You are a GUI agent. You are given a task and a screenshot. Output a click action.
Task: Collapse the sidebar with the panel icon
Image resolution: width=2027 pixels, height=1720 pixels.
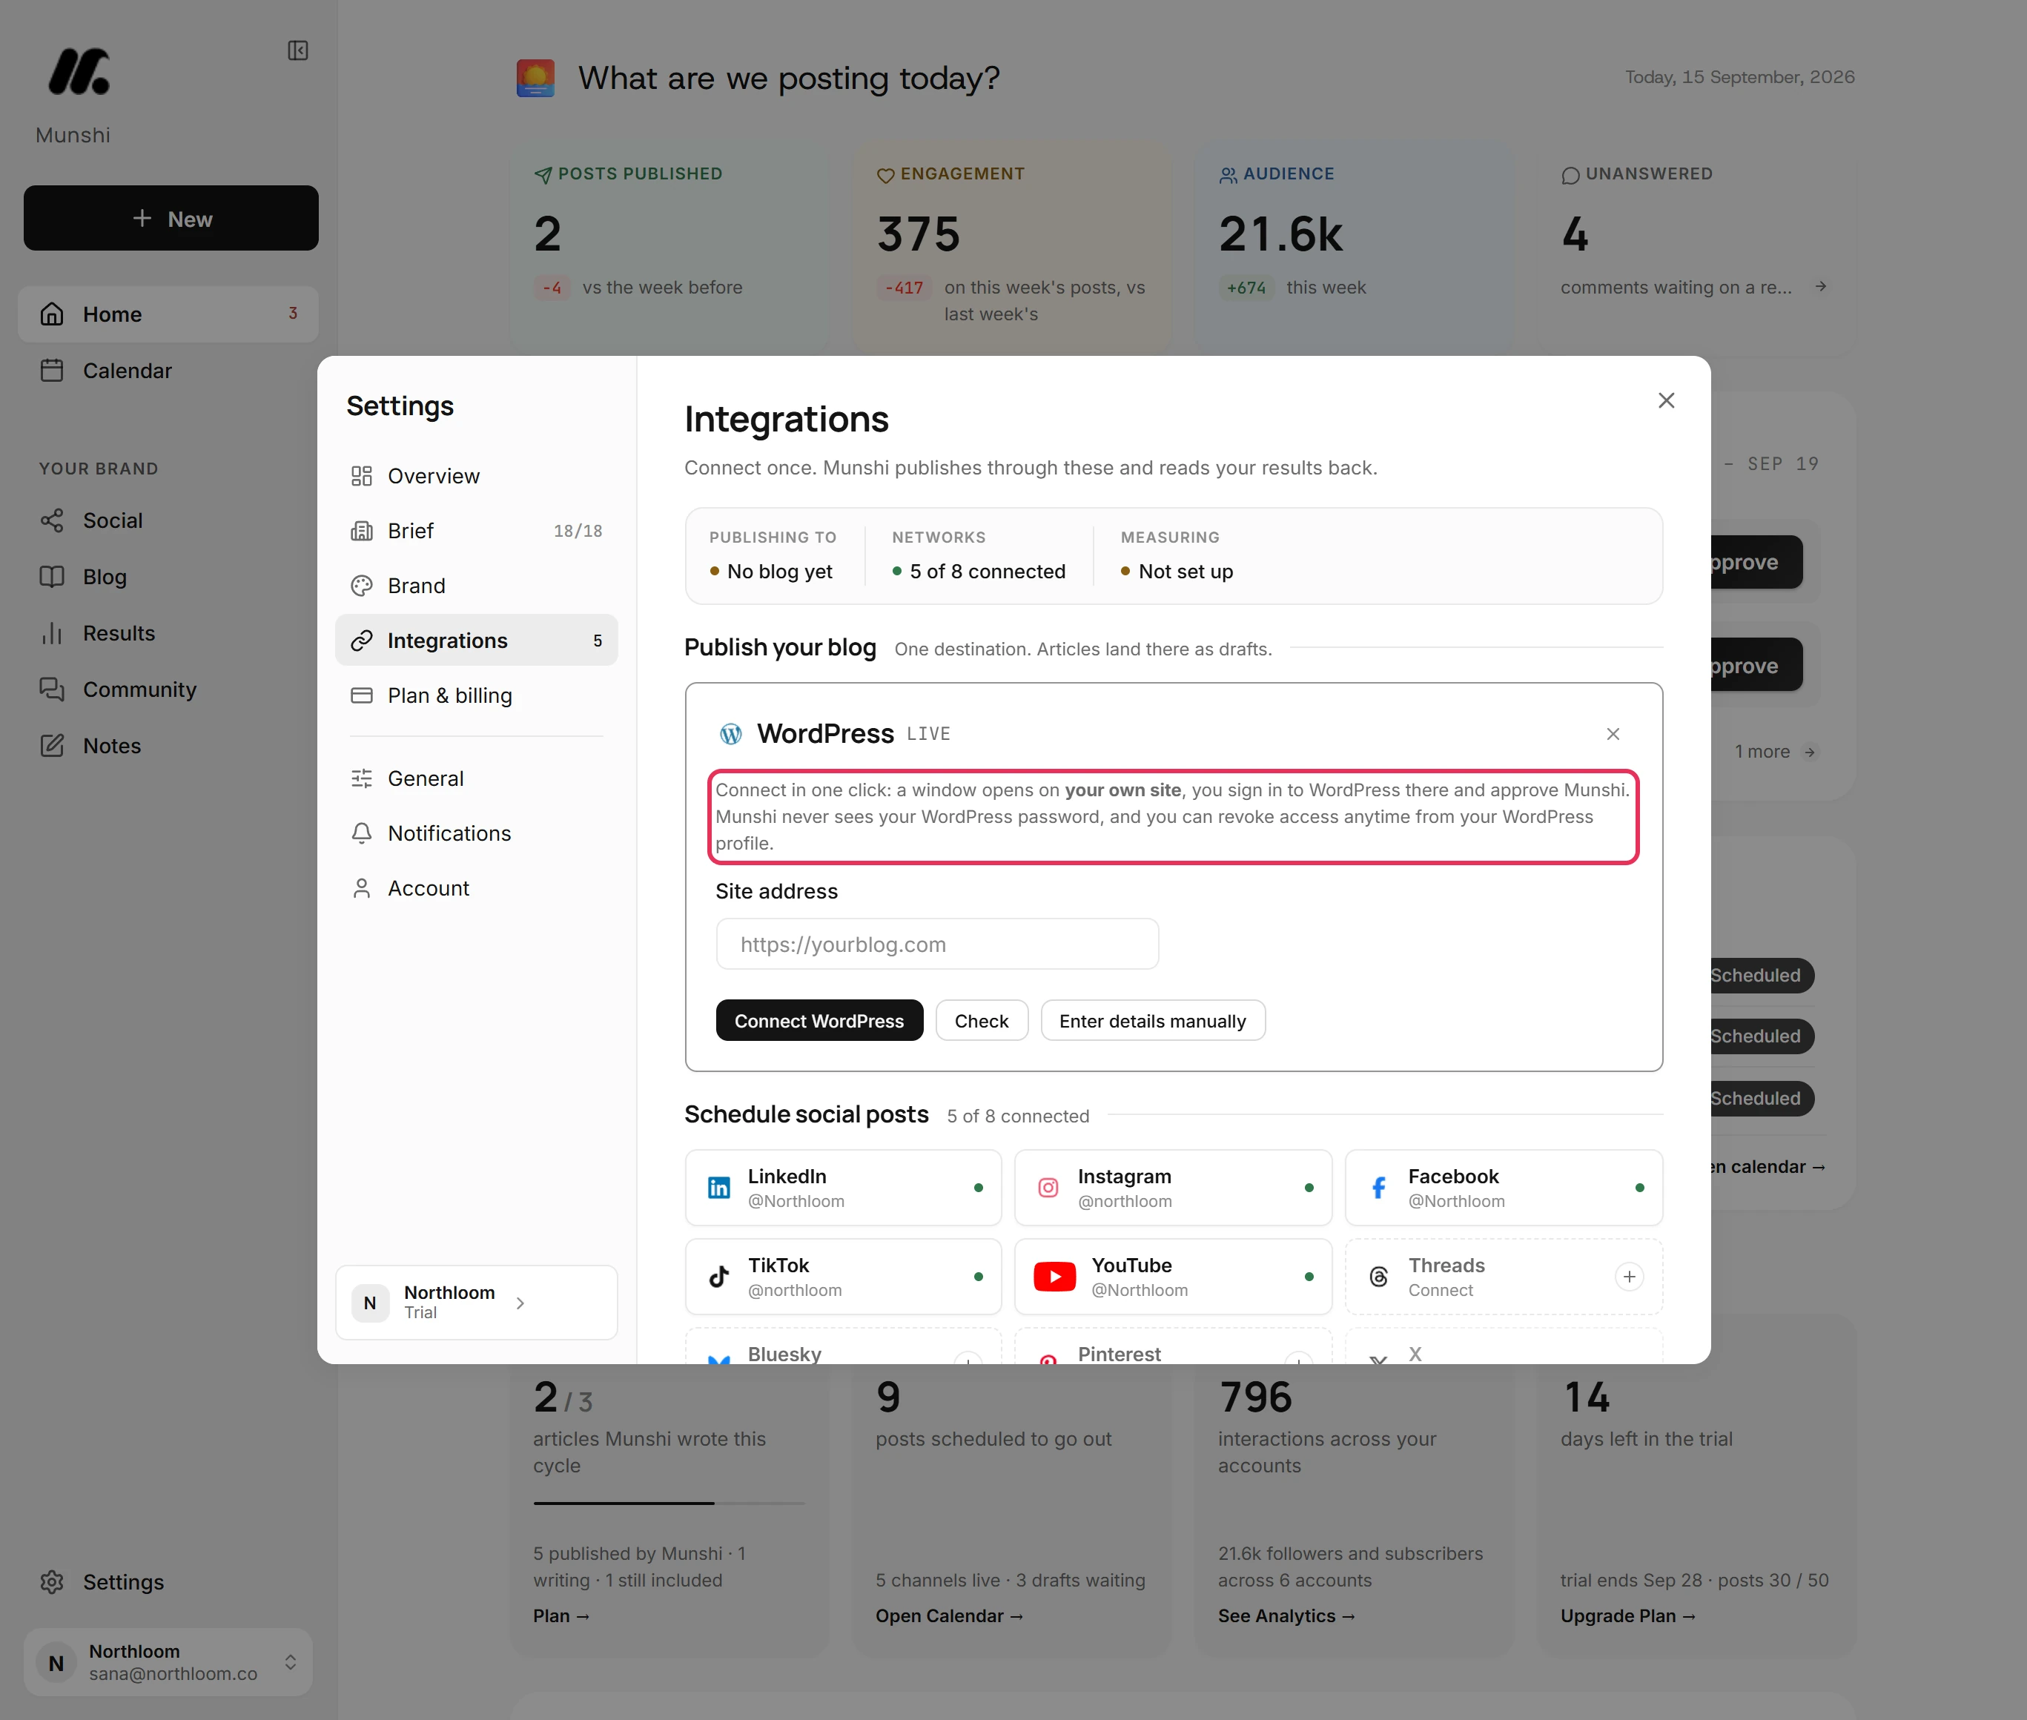coord(297,50)
